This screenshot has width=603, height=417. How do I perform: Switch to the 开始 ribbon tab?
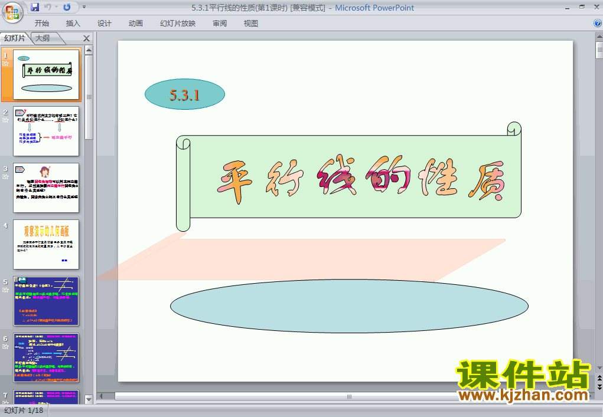42,24
